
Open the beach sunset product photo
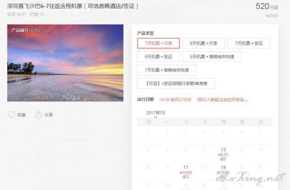pos(65,63)
